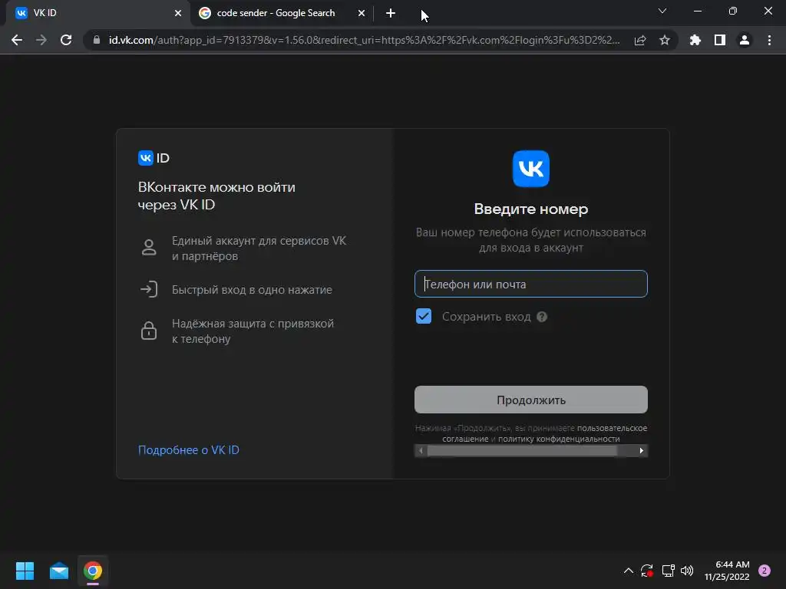
Task: Click the Введите номер heading
Action: pyautogui.click(x=531, y=209)
